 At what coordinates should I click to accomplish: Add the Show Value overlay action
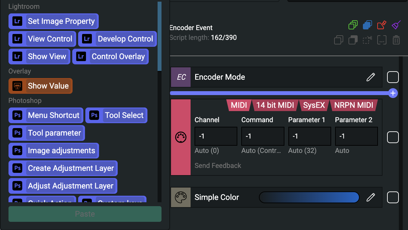41,86
